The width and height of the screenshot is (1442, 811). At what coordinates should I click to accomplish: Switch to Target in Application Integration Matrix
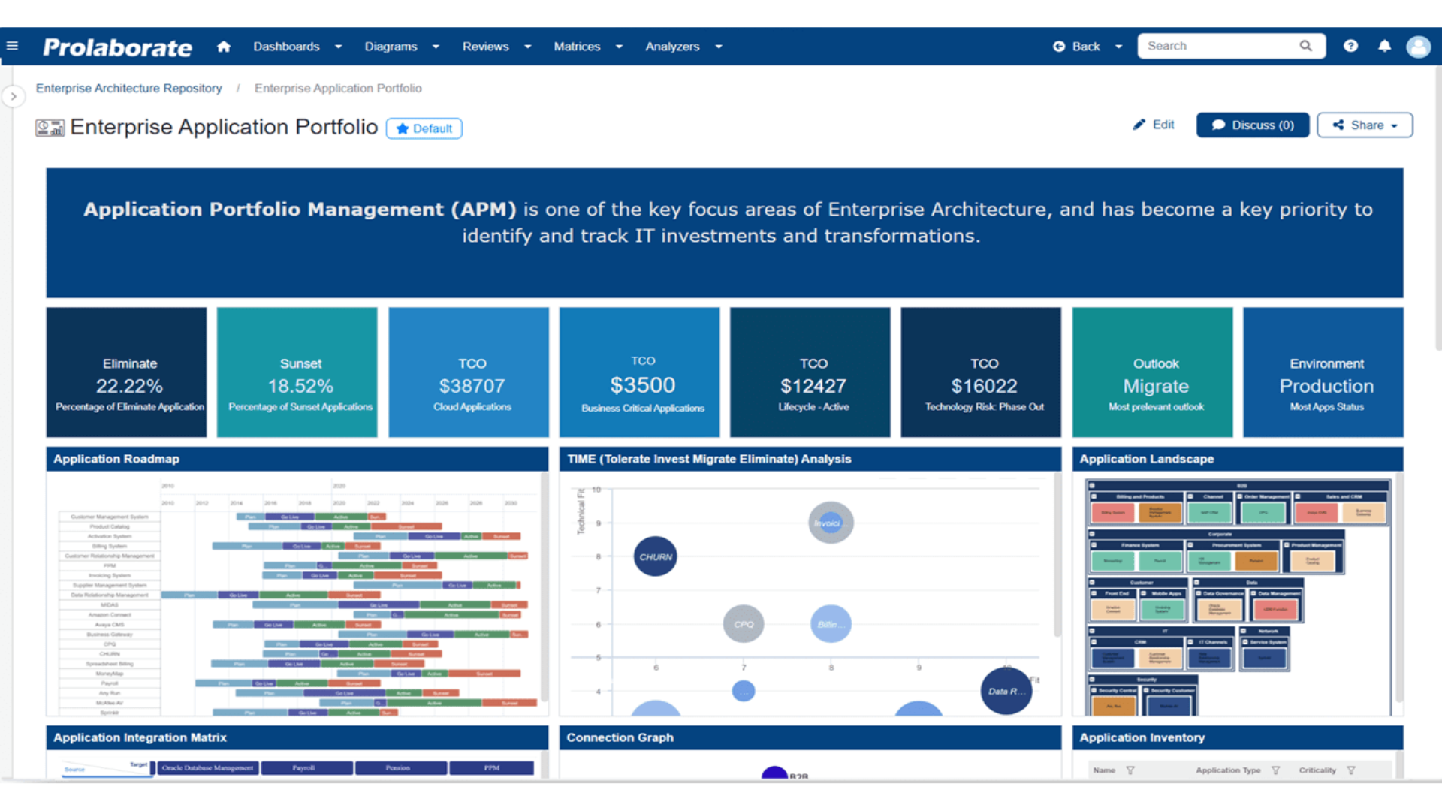[x=138, y=765]
